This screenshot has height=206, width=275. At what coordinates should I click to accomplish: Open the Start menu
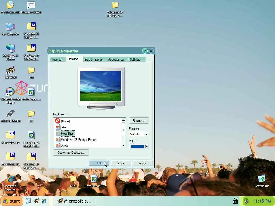12,201
